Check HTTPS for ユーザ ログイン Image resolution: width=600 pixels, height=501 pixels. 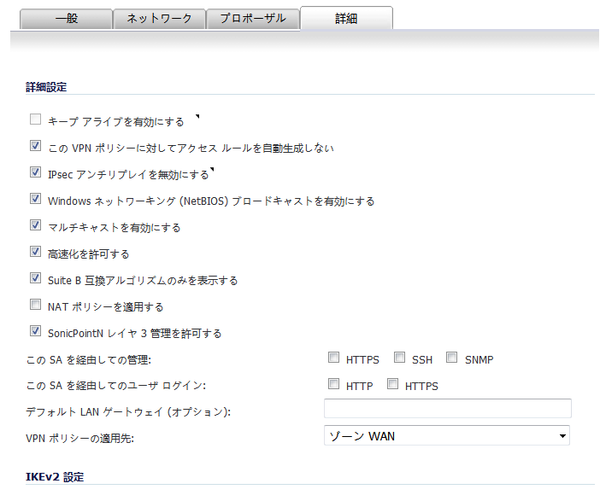[x=392, y=384]
